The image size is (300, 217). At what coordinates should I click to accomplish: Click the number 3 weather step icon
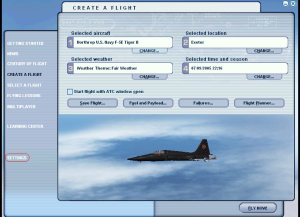click(70, 68)
